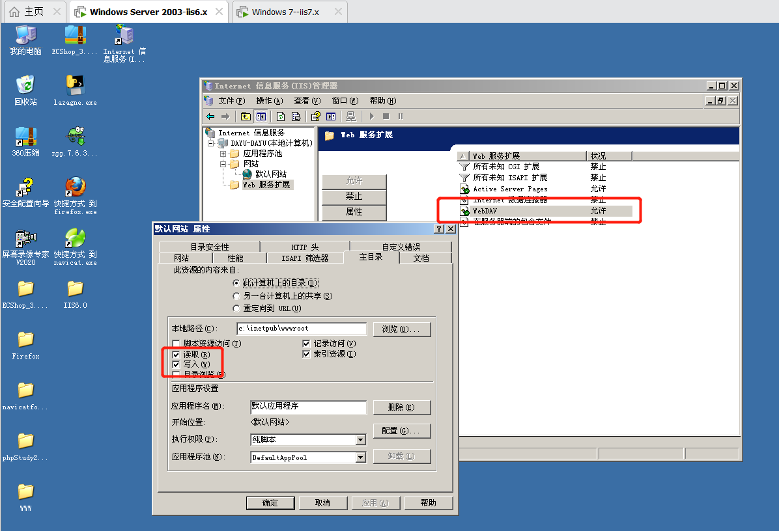Select the 我的电脑 desktop icon
Image resolution: width=779 pixels, height=531 pixels.
pyautogui.click(x=26, y=40)
